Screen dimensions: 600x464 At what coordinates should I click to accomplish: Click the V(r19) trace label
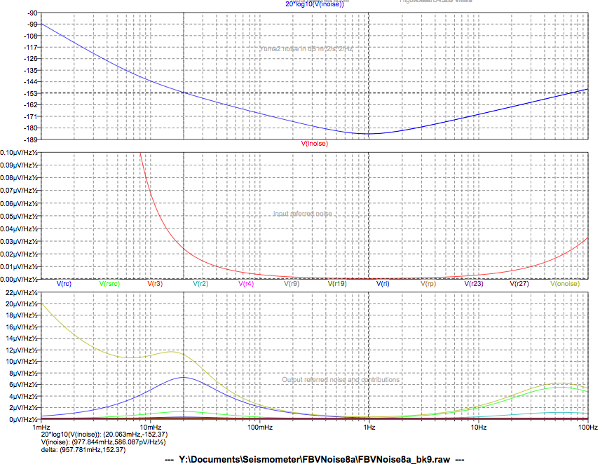[x=337, y=284]
